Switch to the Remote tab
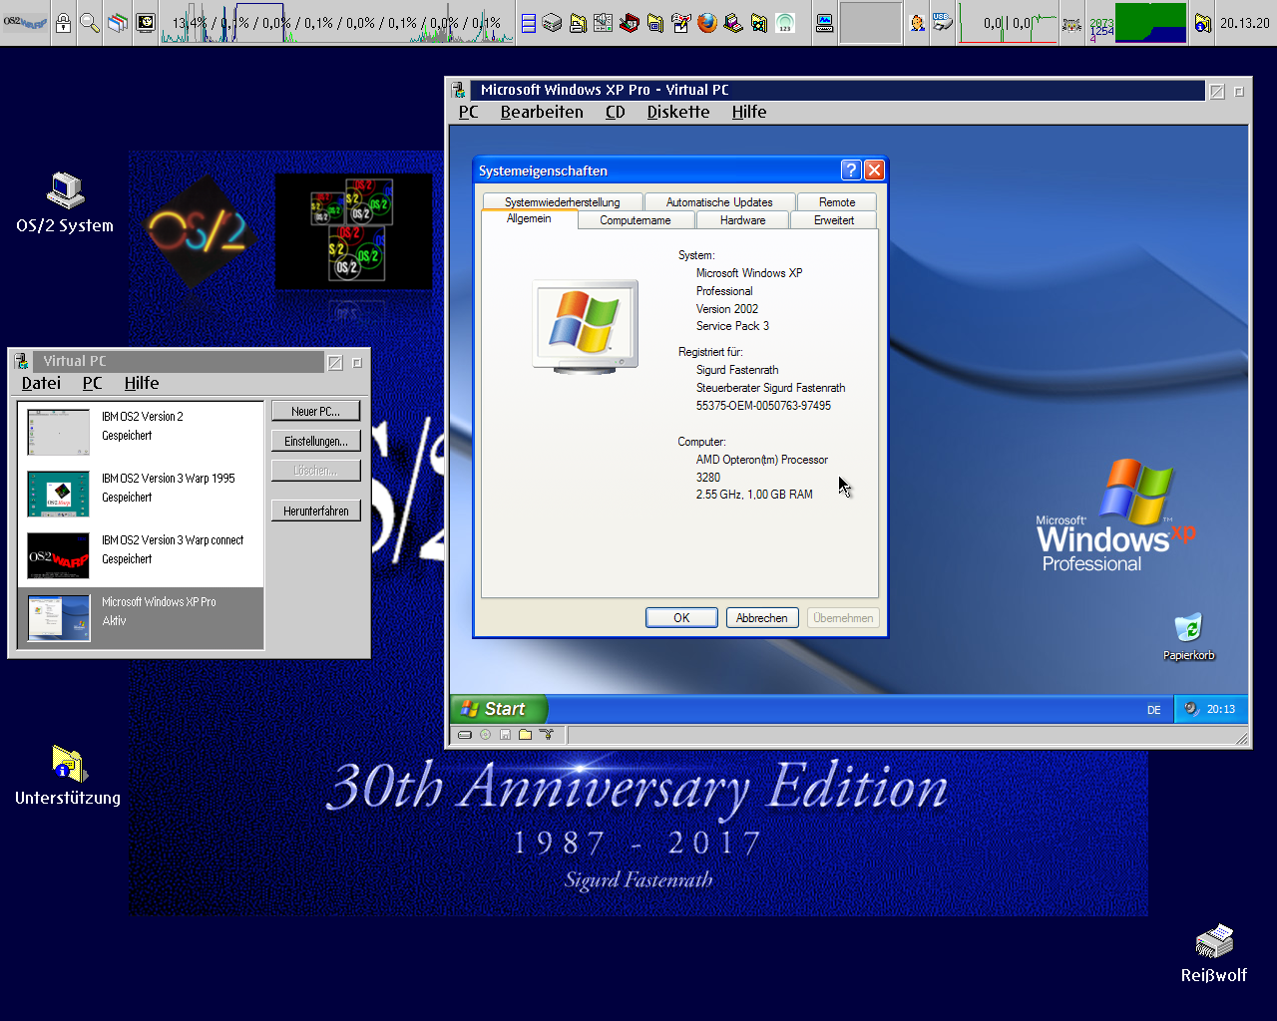The image size is (1277, 1021). [x=837, y=202]
